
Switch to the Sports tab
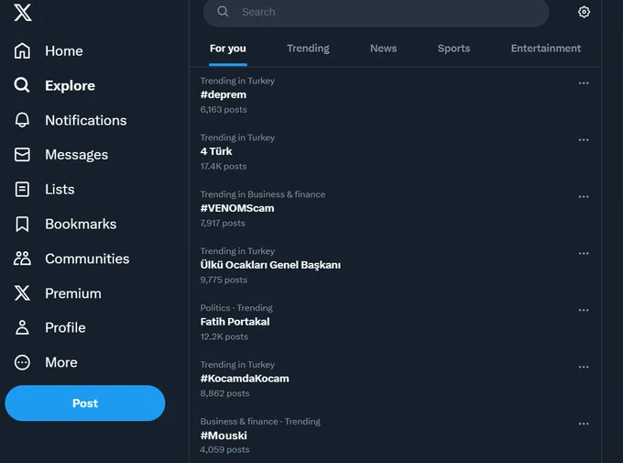[x=454, y=49]
